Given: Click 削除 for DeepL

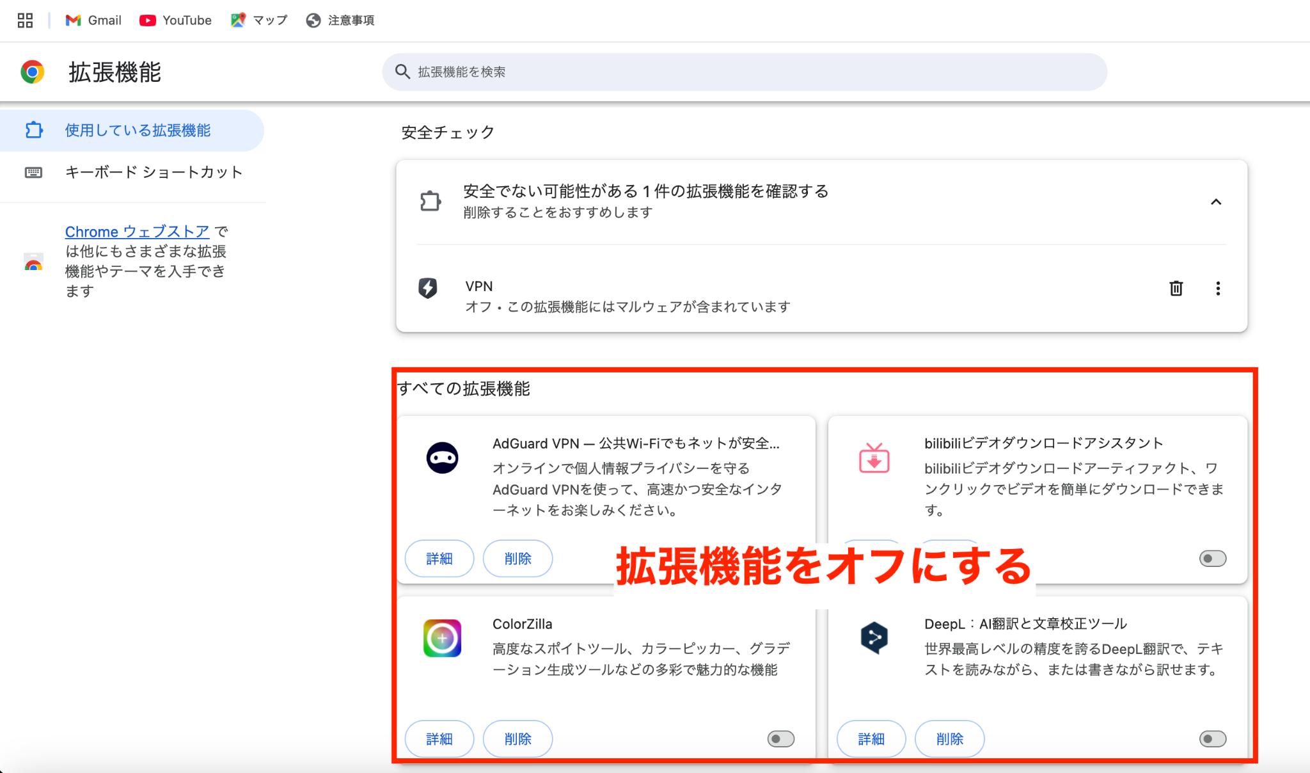Looking at the screenshot, I should point(950,739).
